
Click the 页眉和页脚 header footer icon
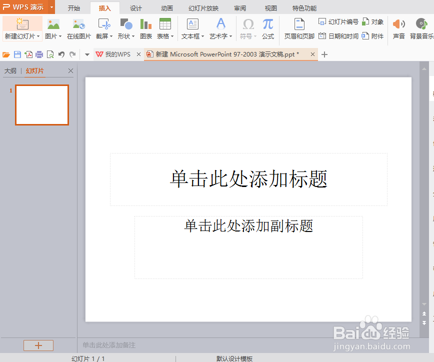299,24
